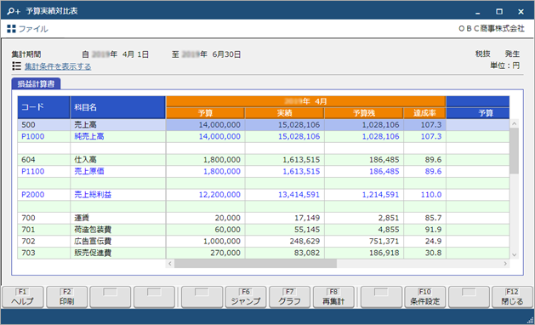Click F2 印刷 button

click(x=67, y=297)
